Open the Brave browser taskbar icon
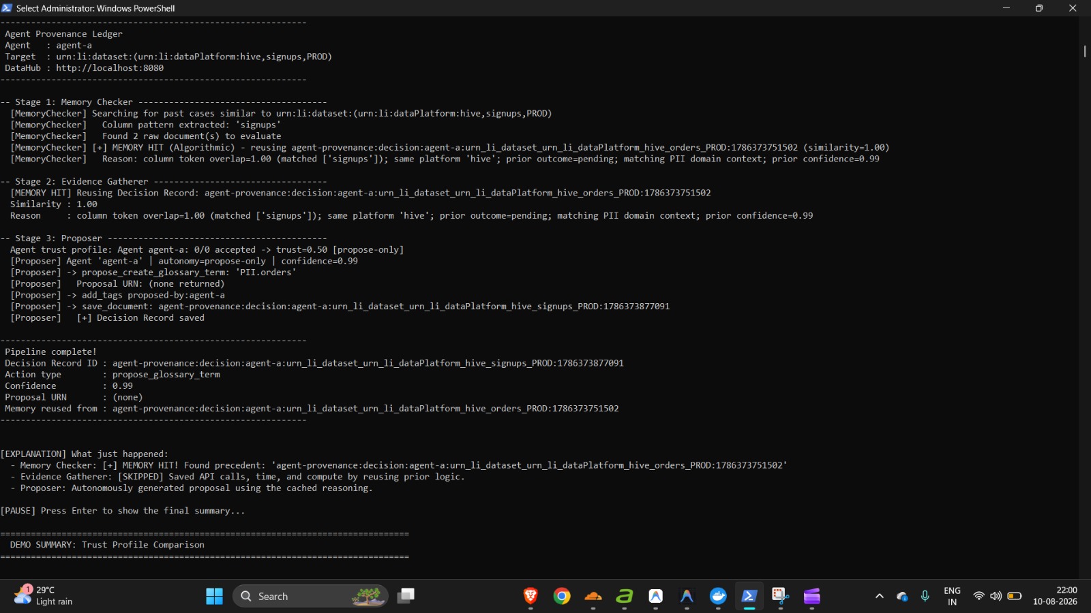Screen dimensions: 1091x613 (x=530, y=596)
